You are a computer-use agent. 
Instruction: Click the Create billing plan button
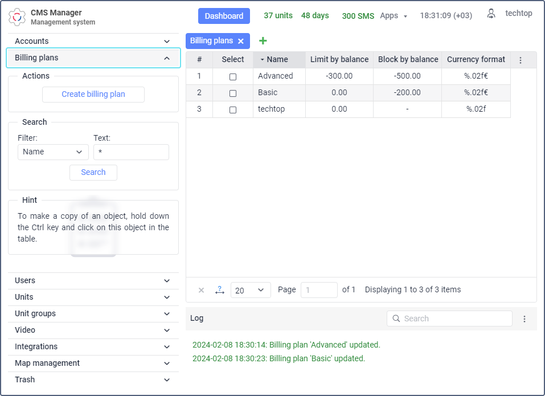click(93, 95)
